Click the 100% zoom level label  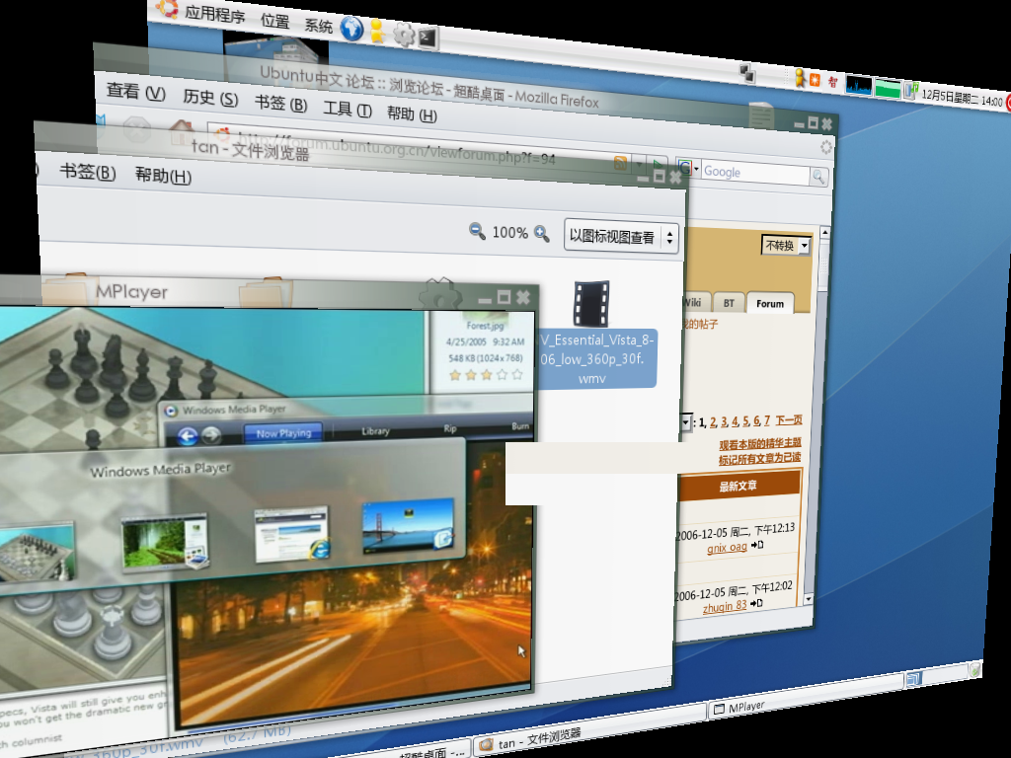click(510, 232)
